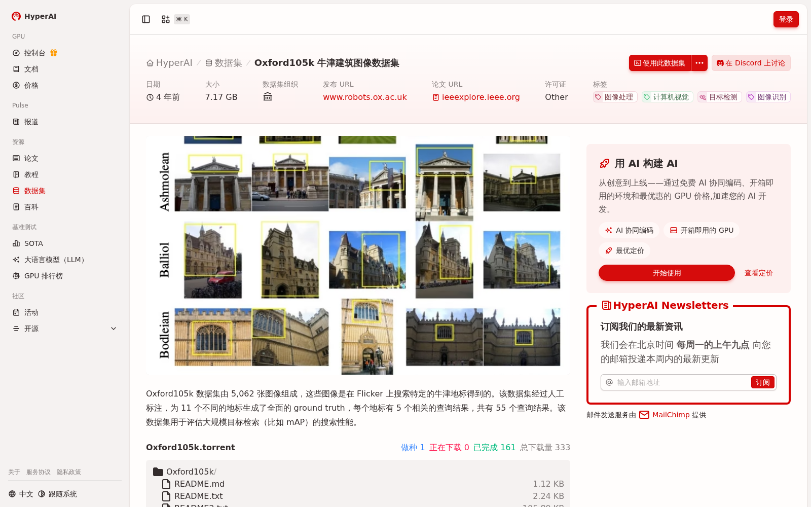Open the three-dots more options menu
The height and width of the screenshot is (507, 811).
click(699, 63)
